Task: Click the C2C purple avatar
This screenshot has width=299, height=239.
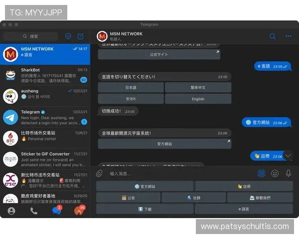Action: click(10, 180)
